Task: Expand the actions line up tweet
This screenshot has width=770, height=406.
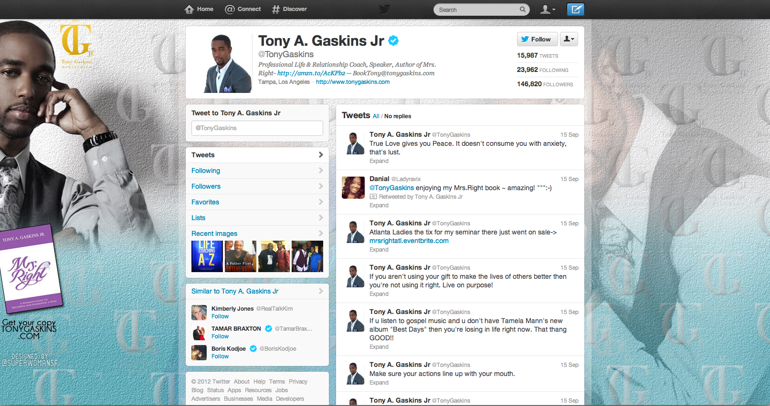Action: tap(379, 383)
